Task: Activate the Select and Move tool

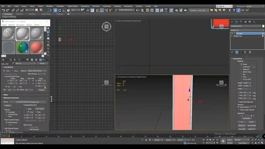Action: (x=55, y=10)
